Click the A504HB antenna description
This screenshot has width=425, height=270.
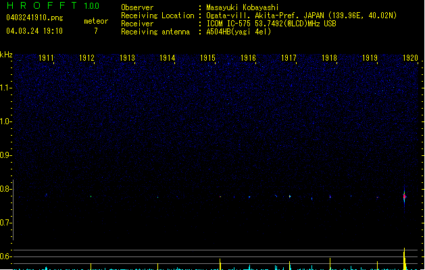[x=239, y=32]
